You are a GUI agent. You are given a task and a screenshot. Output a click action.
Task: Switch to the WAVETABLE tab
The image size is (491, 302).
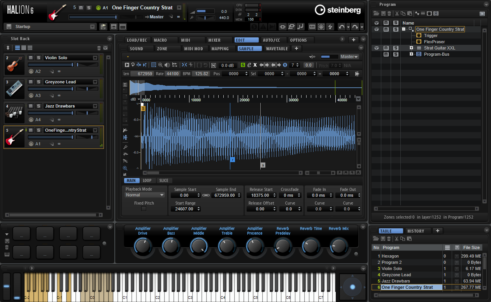click(277, 49)
